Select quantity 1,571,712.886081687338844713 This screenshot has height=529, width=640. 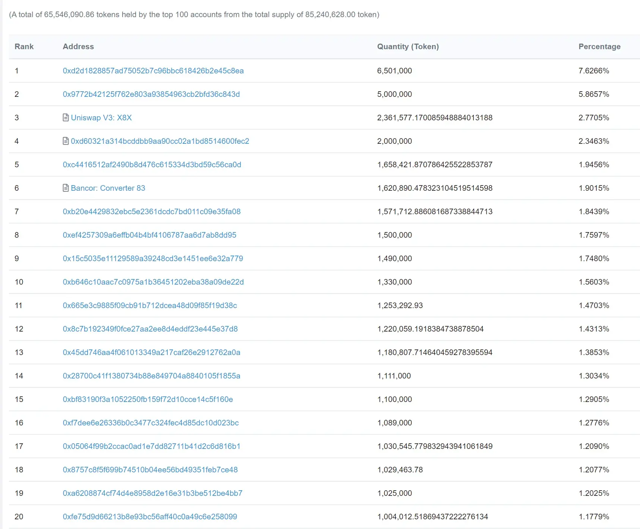(435, 212)
